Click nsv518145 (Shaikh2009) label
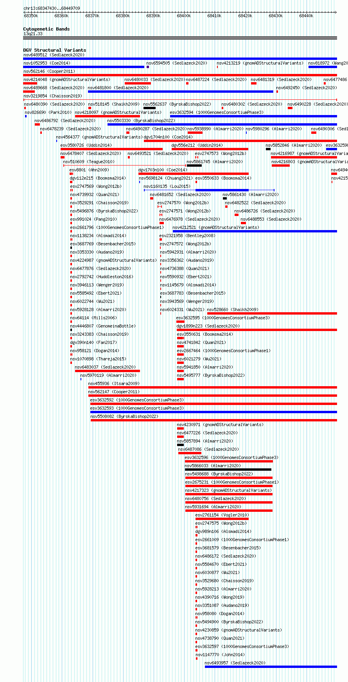The height and width of the screenshot is (682, 348). [x=113, y=104]
